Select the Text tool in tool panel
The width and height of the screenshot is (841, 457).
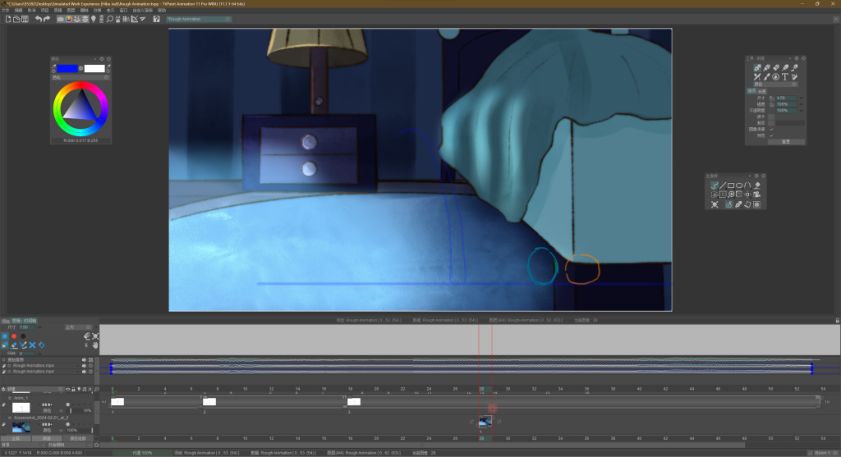click(x=785, y=76)
